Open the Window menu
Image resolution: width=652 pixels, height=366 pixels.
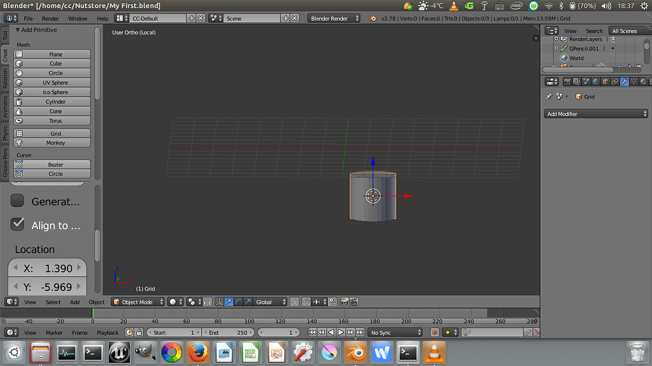pyautogui.click(x=77, y=18)
